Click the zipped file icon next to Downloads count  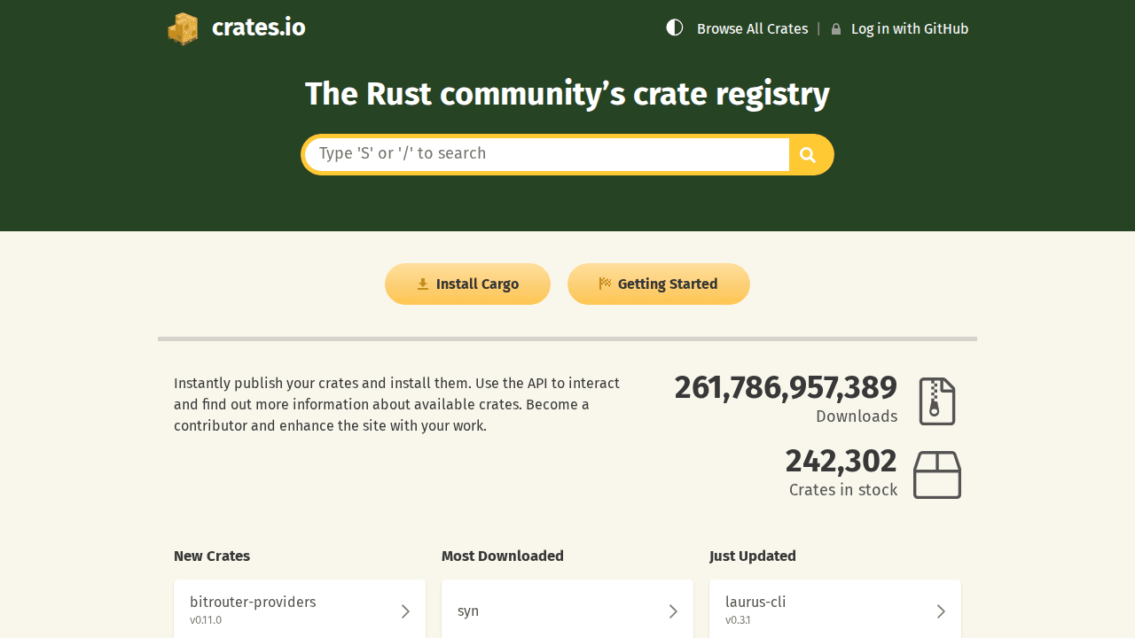(936, 400)
